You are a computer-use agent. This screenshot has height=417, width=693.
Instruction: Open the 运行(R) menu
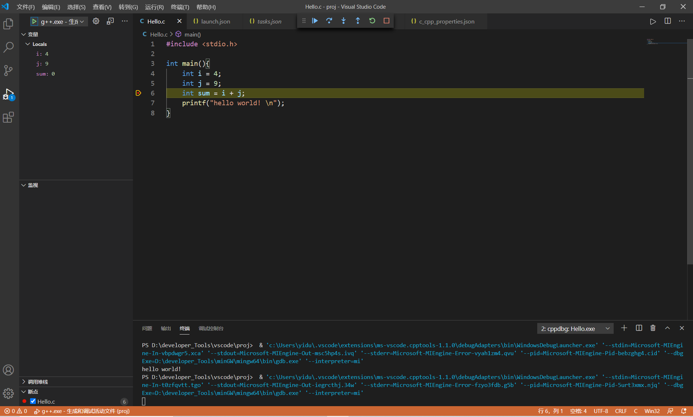click(154, 7)
